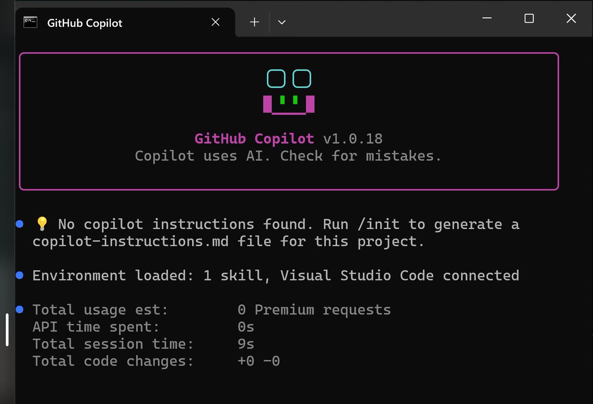Click the '+0 -0' code changes value

(x=259, y=361)
